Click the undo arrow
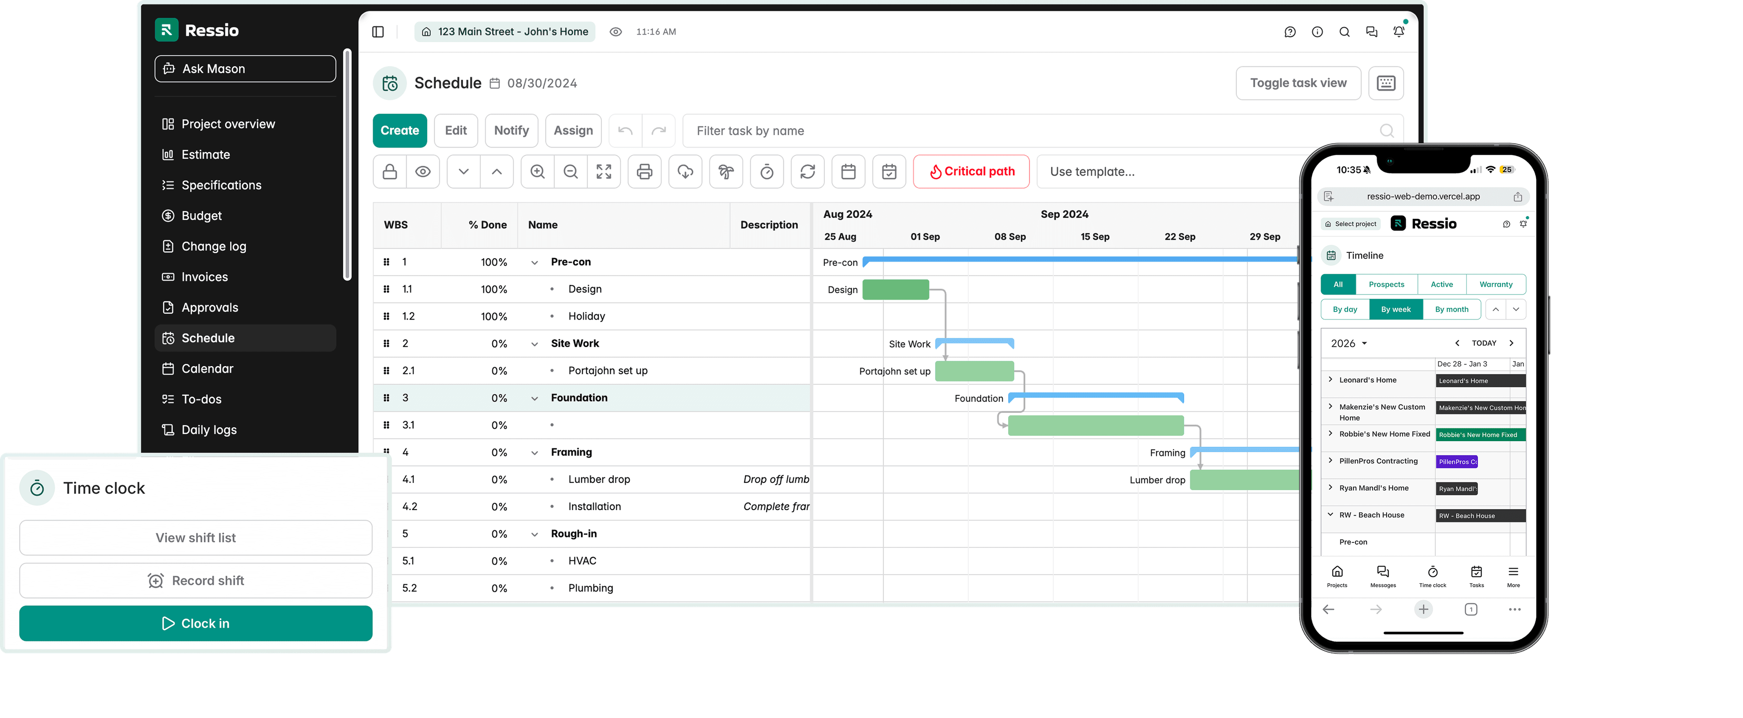The width and height of the screenshot is (1743, 718). pyautogui.click(x=625, y=131)
